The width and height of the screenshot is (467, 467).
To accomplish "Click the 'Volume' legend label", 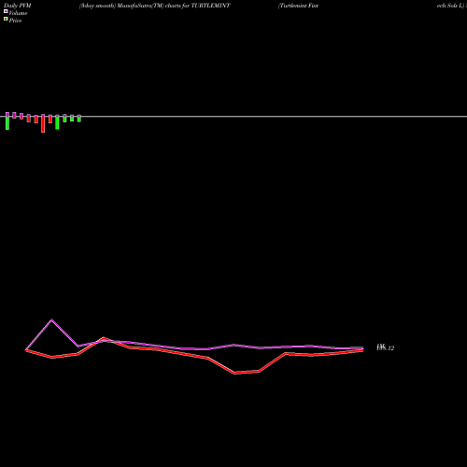I will pyautogui.click(x=18, y=13).
